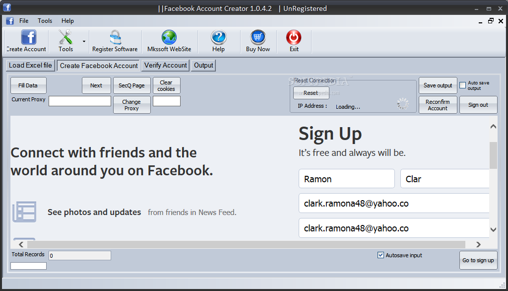Viewport: 508px width, 291px height.
Task: Click the Sign out button
Action: click(x=478, y=105)
